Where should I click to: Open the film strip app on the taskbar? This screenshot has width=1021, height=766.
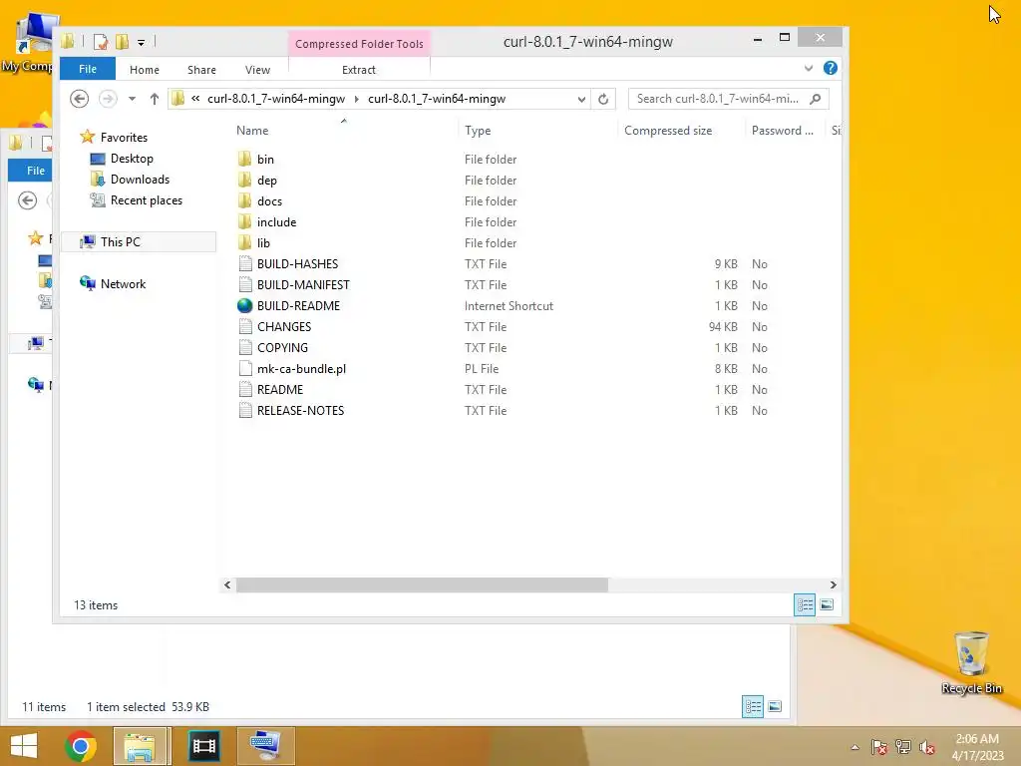(x=203, y=746)
